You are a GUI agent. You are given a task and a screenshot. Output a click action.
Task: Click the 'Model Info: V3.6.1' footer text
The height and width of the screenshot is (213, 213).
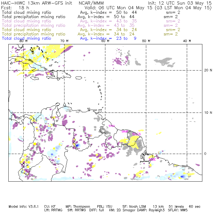tap(24, 207)
